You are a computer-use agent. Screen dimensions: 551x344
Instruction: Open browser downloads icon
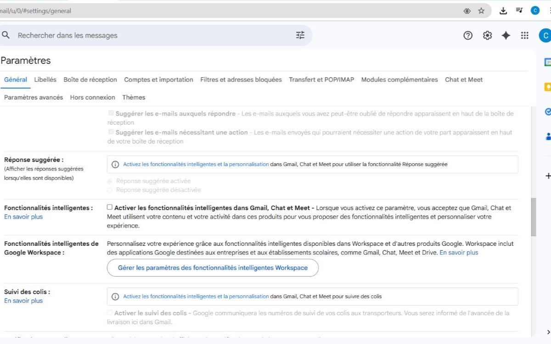[x=503, y=10]
